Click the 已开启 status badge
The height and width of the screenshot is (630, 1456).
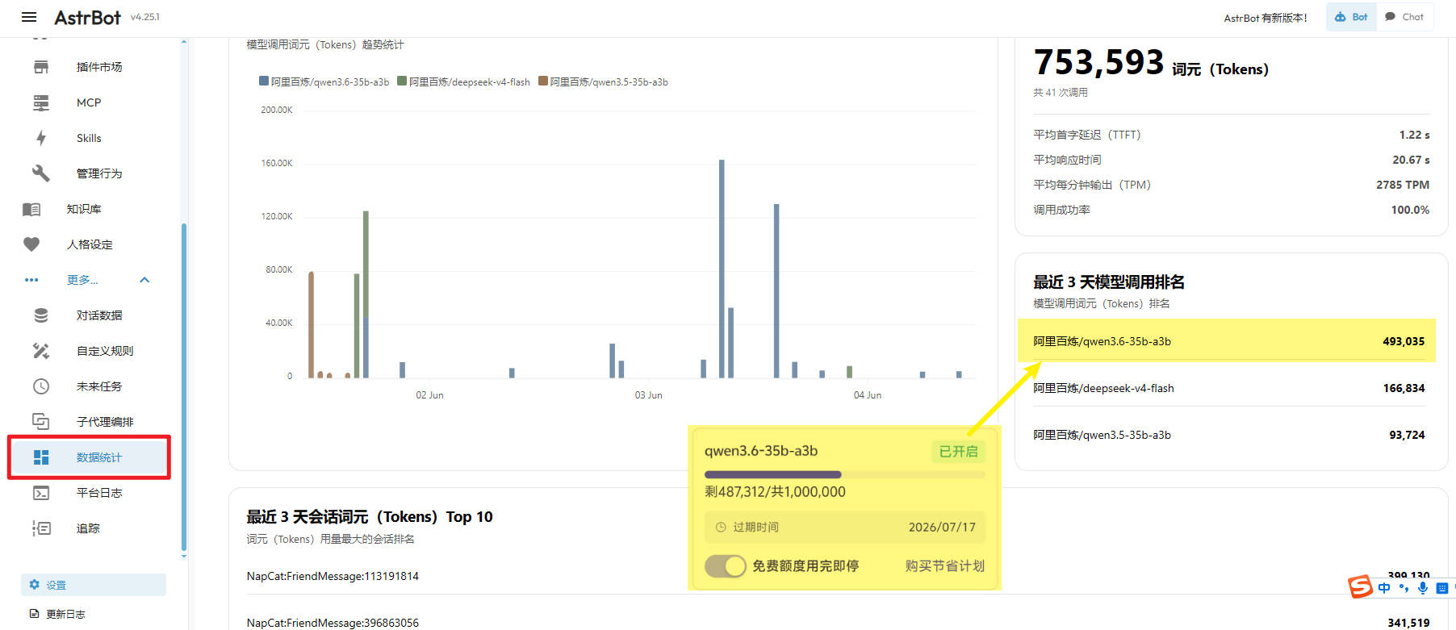click(x=958, y=452)
